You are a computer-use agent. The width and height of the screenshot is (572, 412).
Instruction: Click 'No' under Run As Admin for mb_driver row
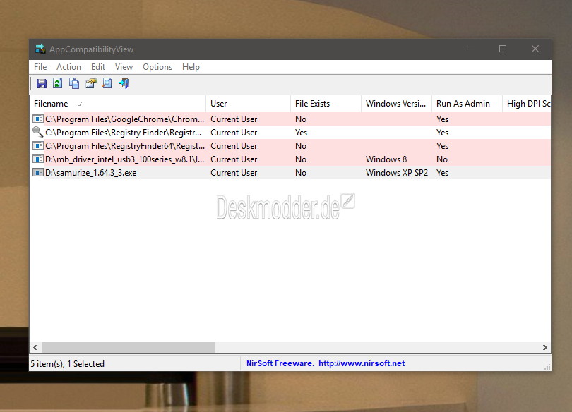pyautogui.click(x=442, y=159)
